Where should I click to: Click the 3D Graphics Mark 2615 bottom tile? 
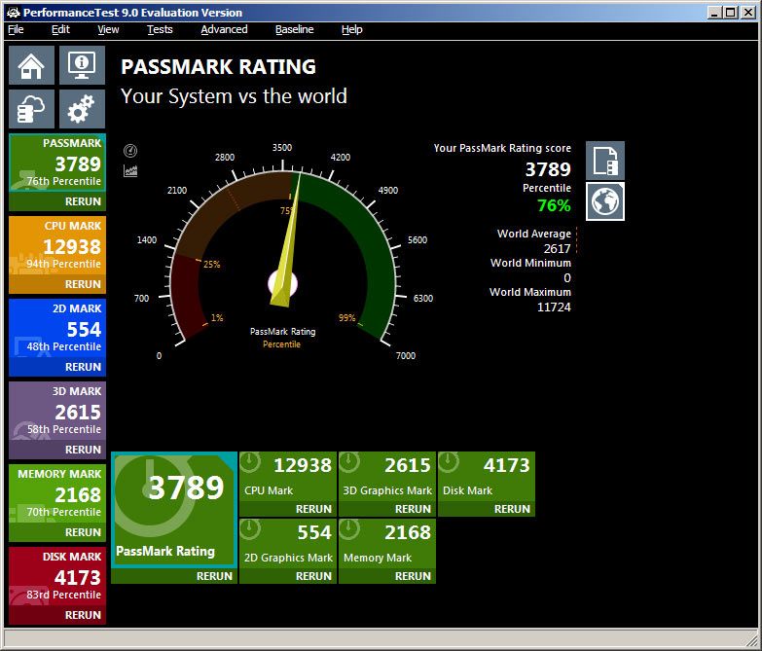point(386,476)
